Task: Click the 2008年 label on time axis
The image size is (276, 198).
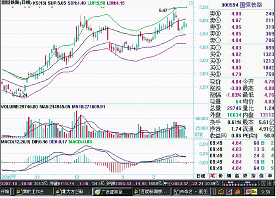Action: (9, 176)
